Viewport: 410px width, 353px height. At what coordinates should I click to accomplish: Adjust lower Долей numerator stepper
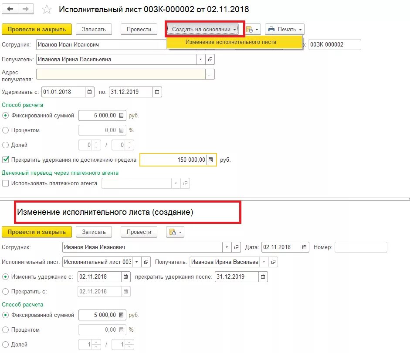(96, 345)
